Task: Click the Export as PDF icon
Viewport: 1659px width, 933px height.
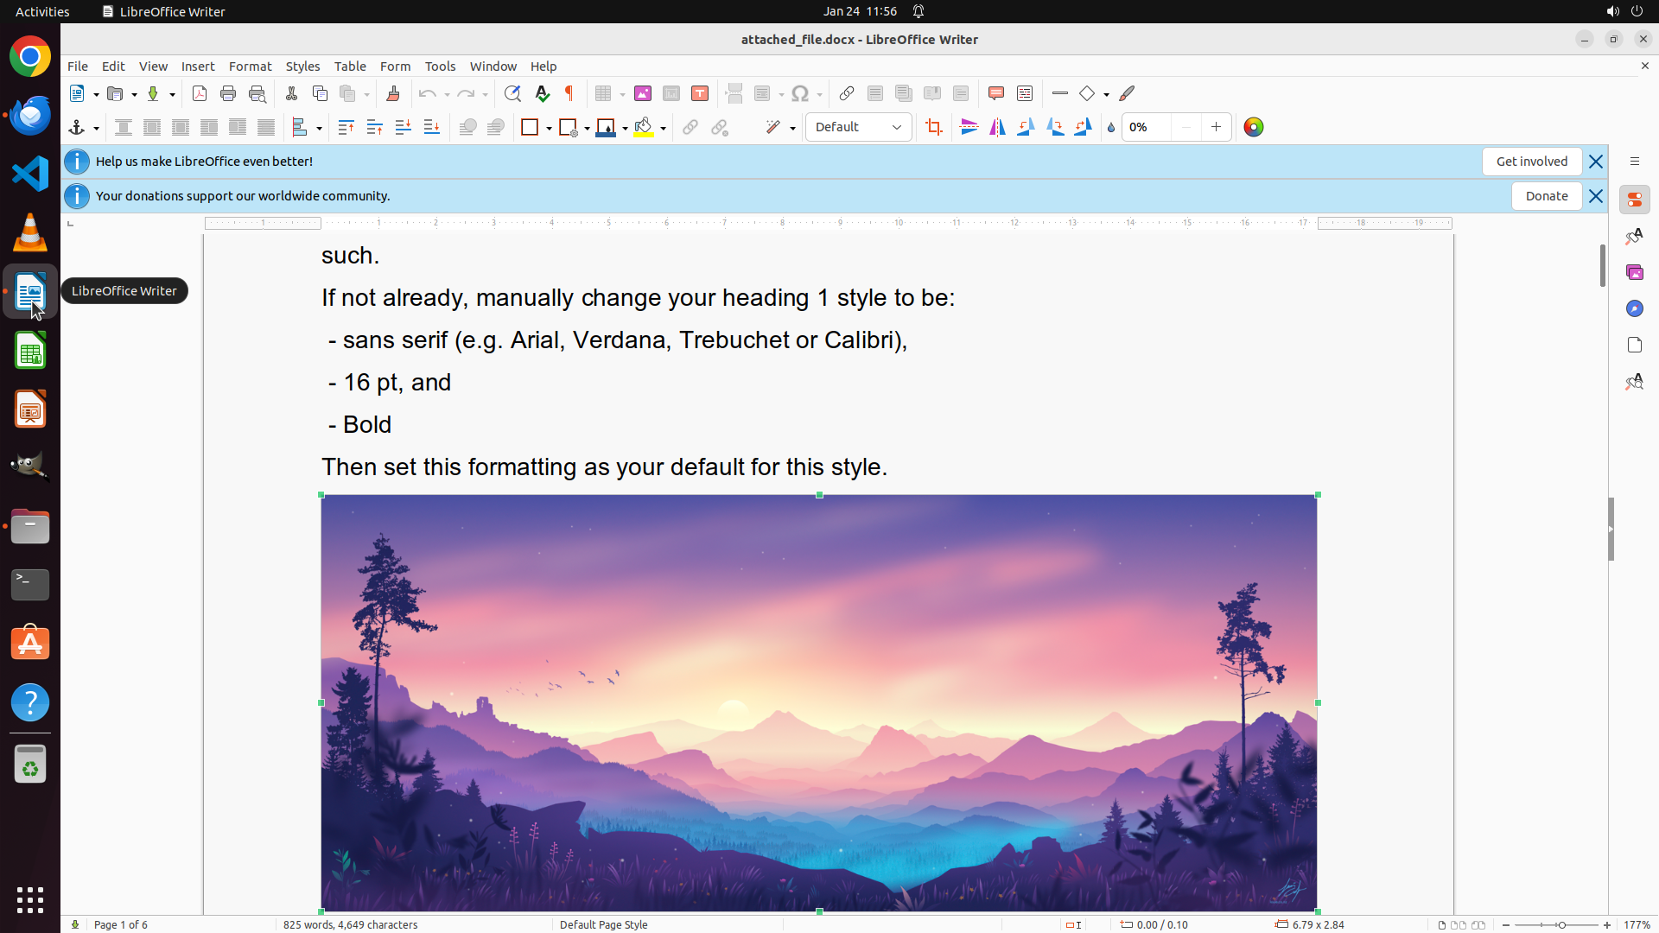Action: [x=200, y=94]
